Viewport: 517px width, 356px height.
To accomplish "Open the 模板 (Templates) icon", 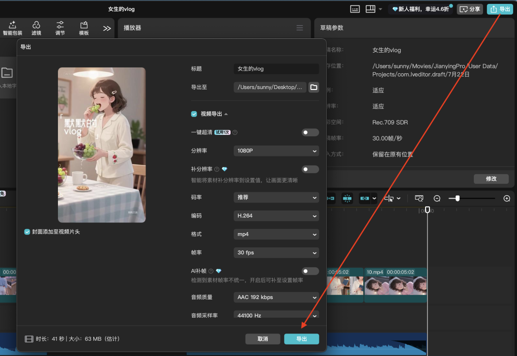I will point(83,28).
